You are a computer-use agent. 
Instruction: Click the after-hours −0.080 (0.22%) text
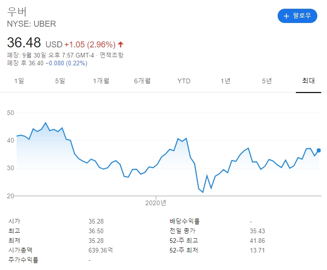coord(66,63)
